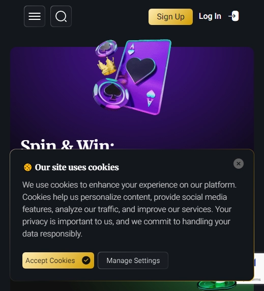The height and width of the screenshot is (291, 264).
Task: Open Manage Settings for cookies
Action: [x=133, y=260]
